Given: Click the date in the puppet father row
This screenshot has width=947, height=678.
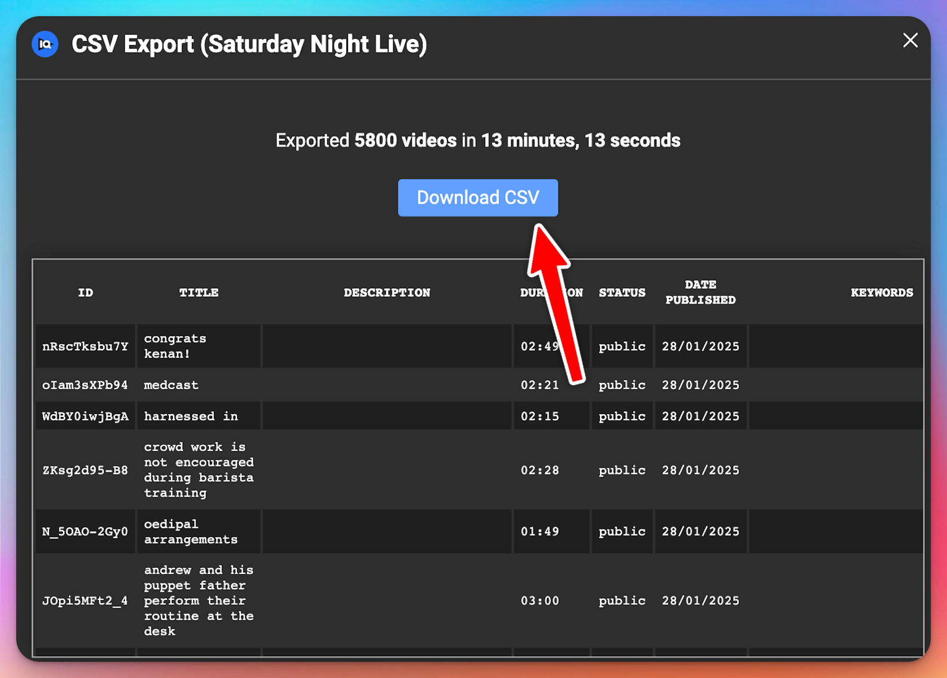Looking at the screenshot, I should pos(701,601).
